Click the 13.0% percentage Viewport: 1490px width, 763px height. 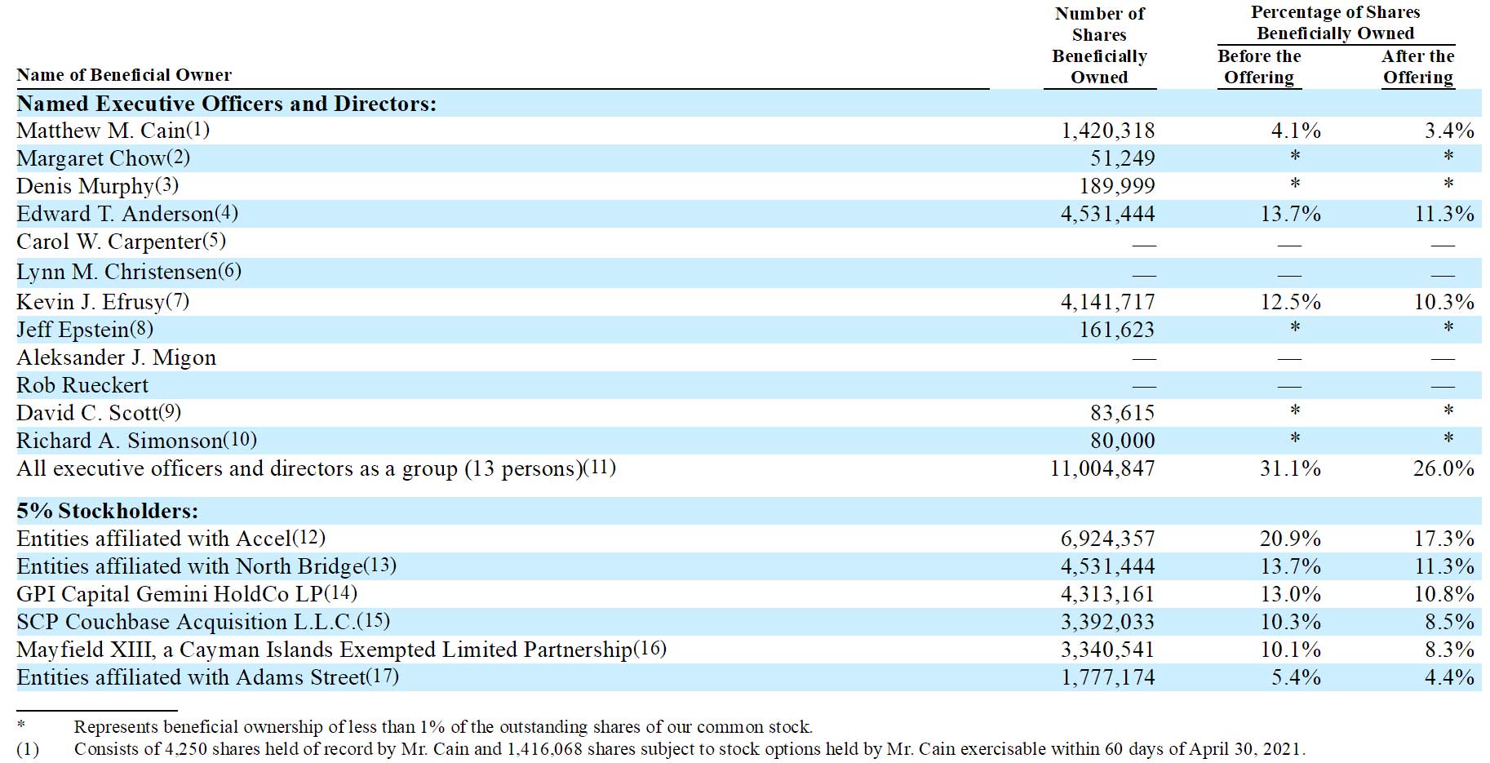coord(1290,594)
